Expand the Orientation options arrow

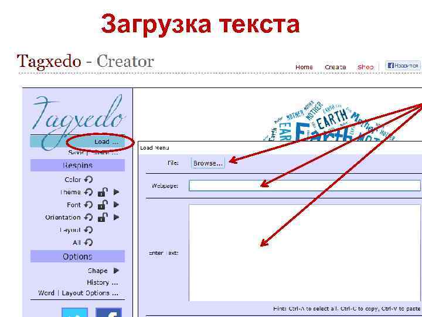[116, 217]
